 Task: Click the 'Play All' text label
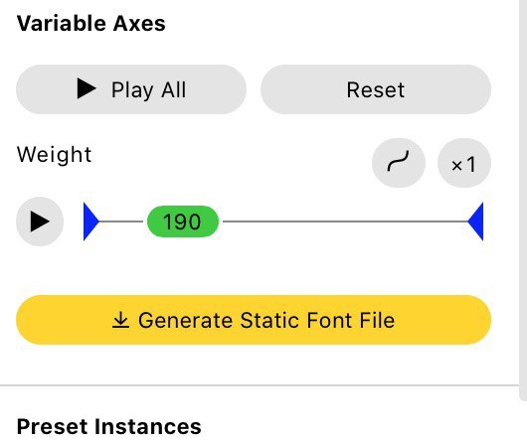pyautogui.click(x=148, y=90)
